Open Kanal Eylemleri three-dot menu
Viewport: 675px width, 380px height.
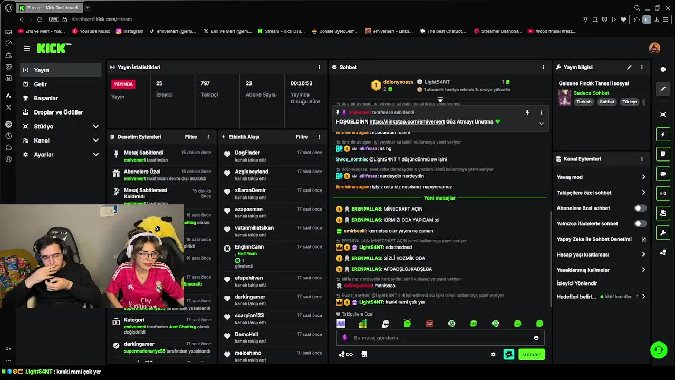pos(642,159)
